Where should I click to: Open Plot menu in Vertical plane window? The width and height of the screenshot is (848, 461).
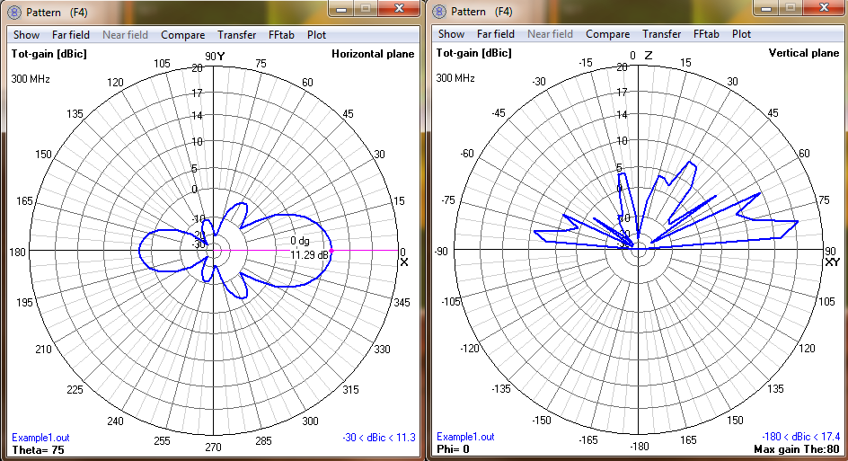pyautogui.click(x=741, y=34)
